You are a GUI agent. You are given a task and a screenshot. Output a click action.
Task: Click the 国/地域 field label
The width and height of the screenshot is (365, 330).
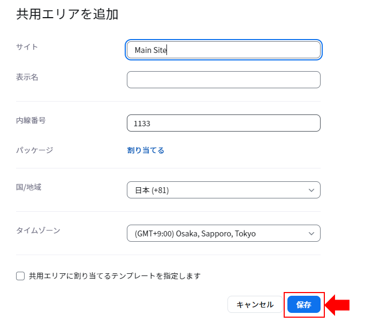28,187
